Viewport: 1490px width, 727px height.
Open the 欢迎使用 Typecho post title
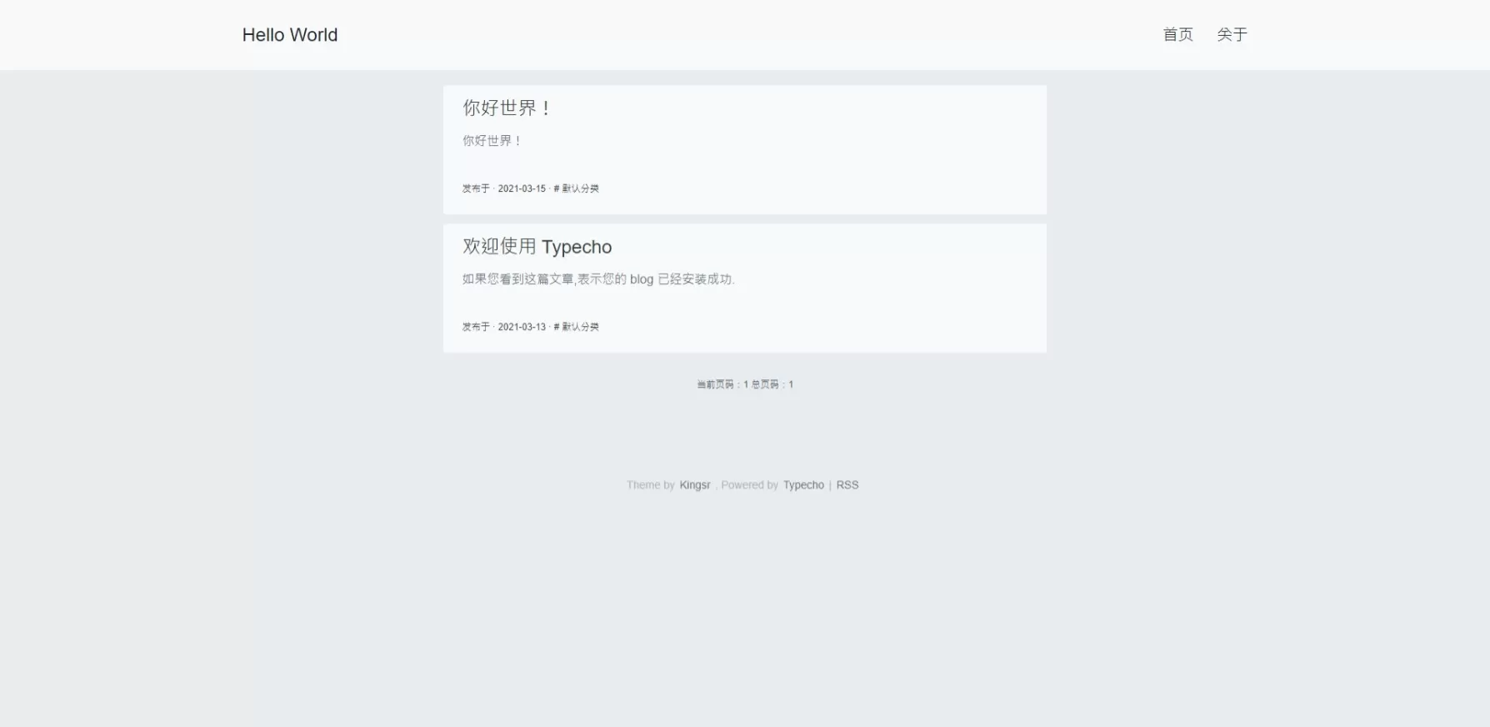click(x=537, y=247)
